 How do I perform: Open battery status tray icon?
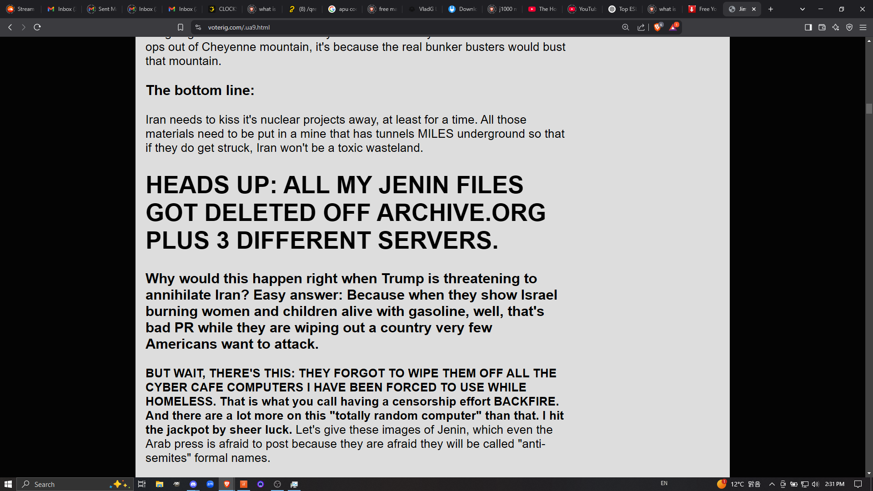794,484
